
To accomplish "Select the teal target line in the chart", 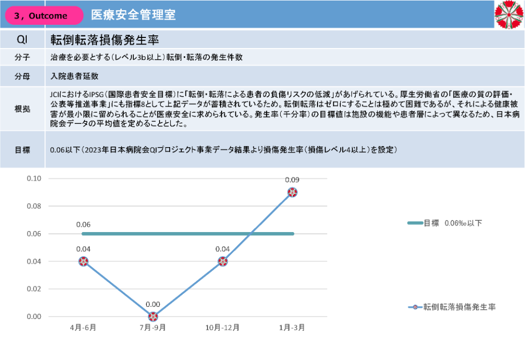I will pos(187,234).
